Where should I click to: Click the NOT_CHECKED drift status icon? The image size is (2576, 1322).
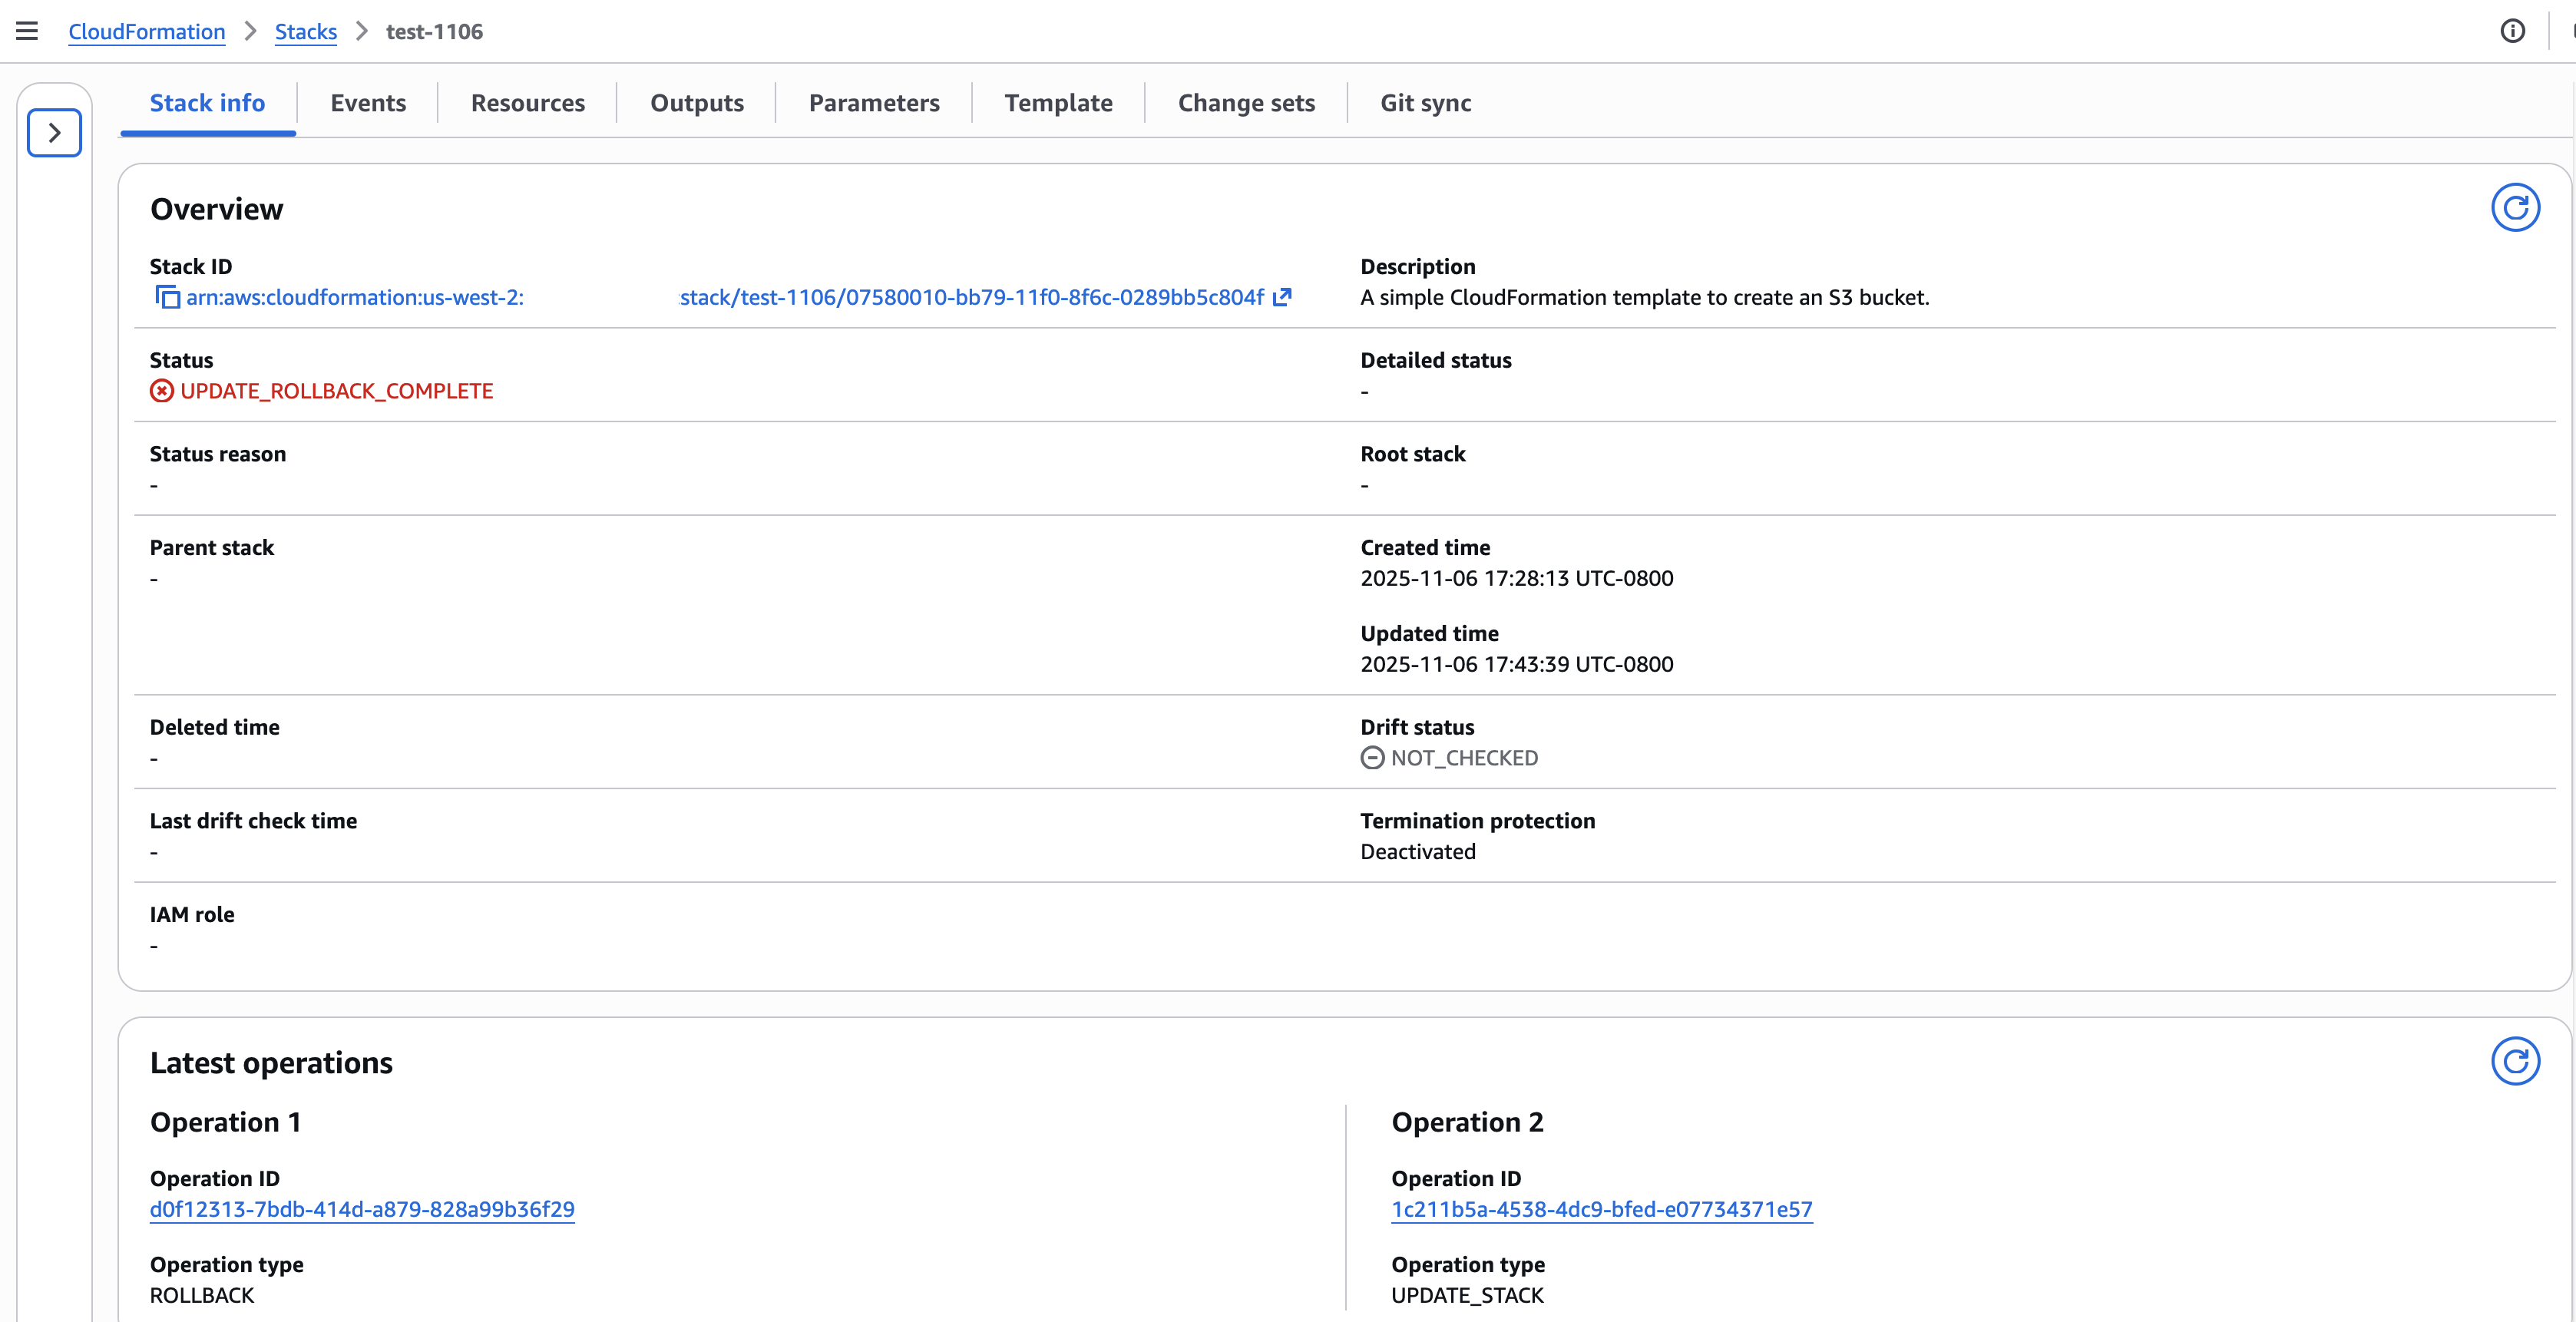pos(1371,758)
